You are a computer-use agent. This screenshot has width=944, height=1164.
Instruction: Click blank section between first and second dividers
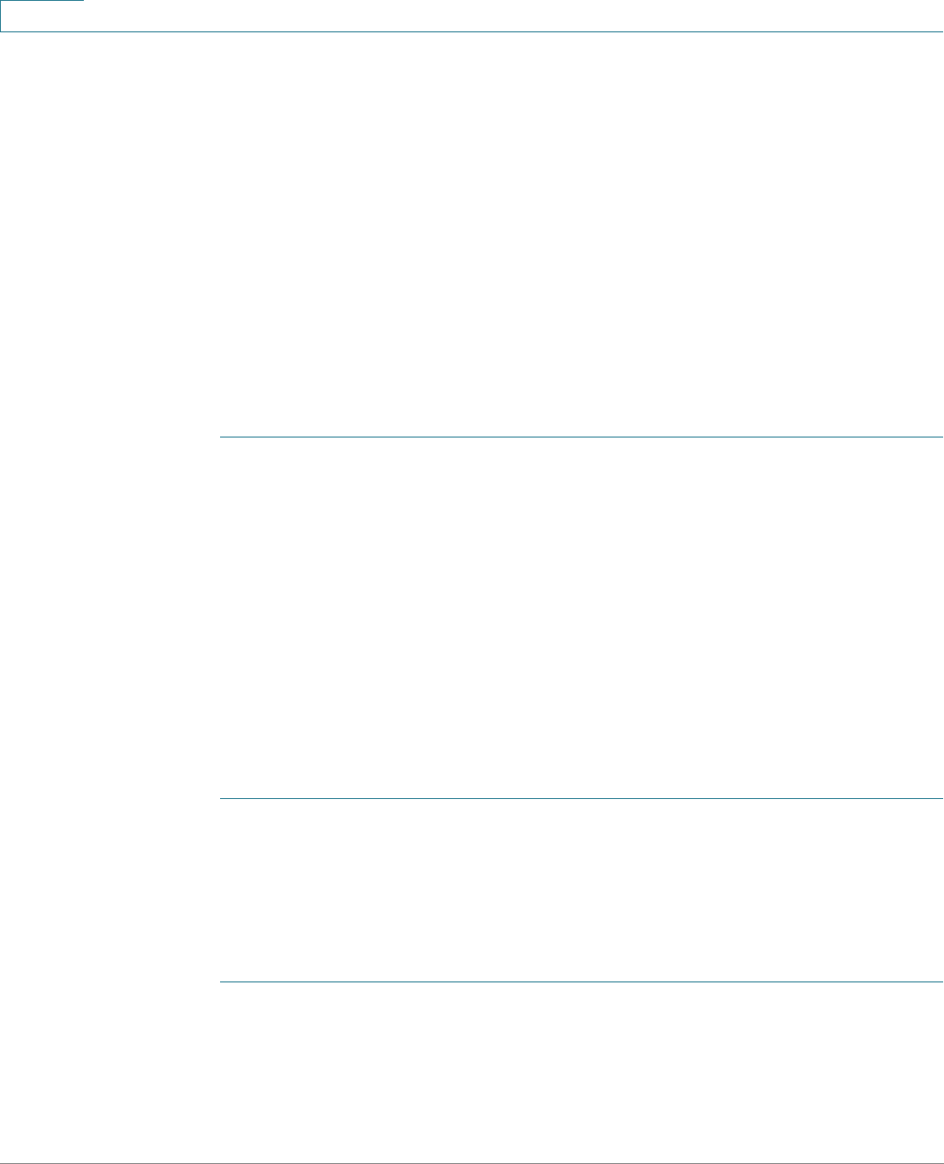pos(581,617)
